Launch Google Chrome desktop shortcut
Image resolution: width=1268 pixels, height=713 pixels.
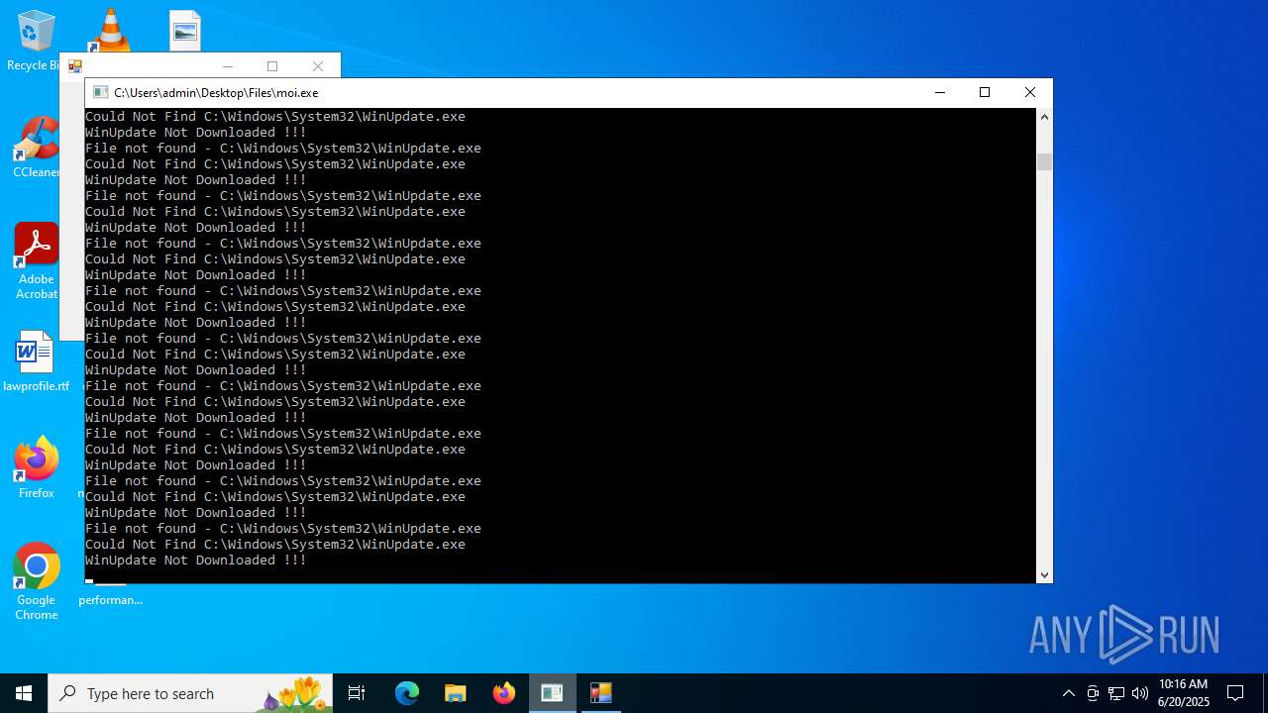click(36, 581)
